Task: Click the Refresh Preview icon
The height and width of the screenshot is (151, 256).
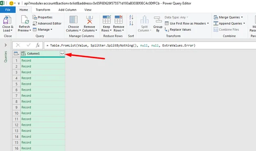Action: click(x=25, y=20)
